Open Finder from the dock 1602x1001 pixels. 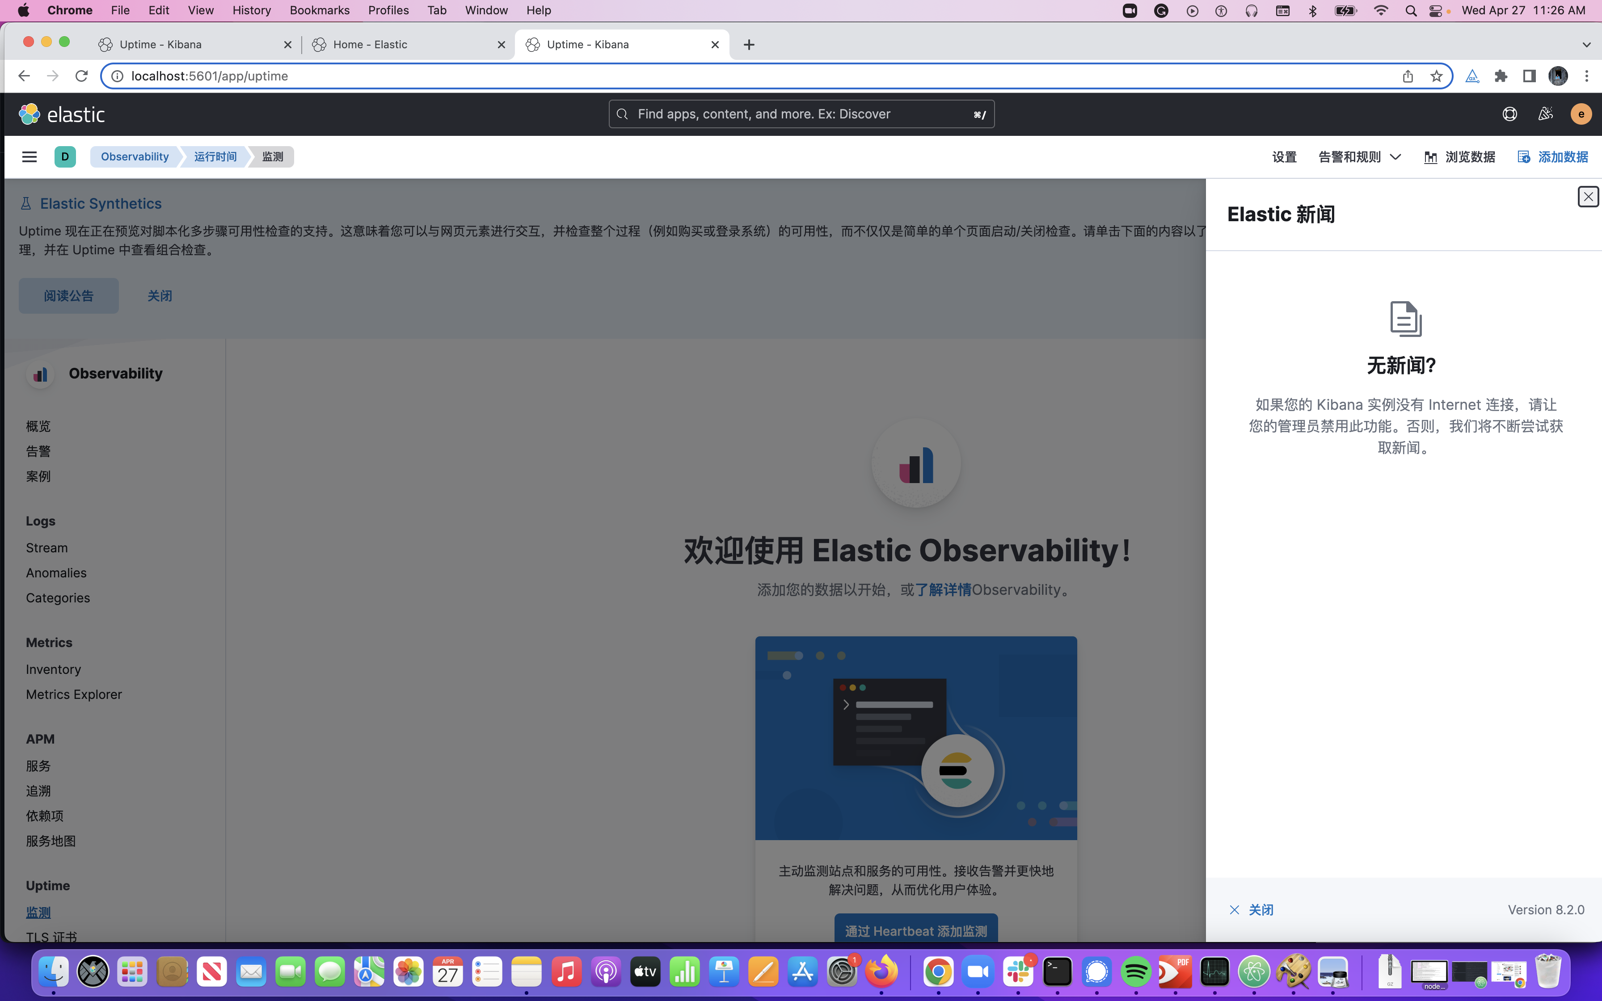54,972
